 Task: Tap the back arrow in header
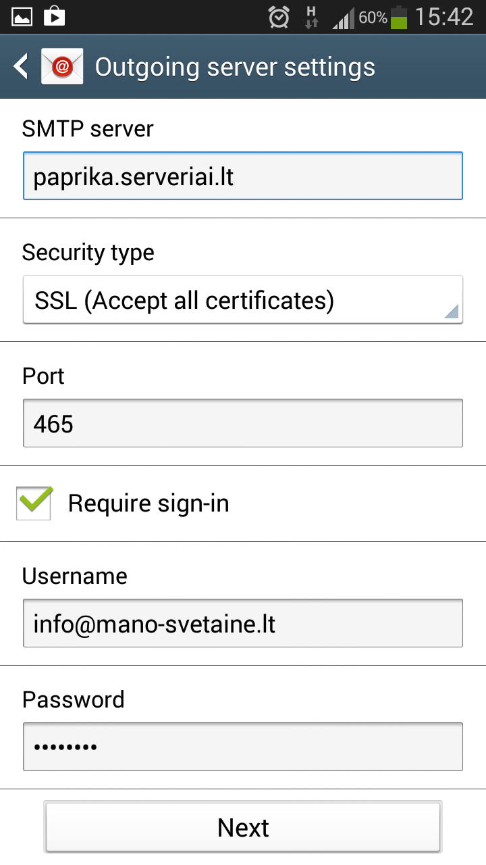click(22, 67)
